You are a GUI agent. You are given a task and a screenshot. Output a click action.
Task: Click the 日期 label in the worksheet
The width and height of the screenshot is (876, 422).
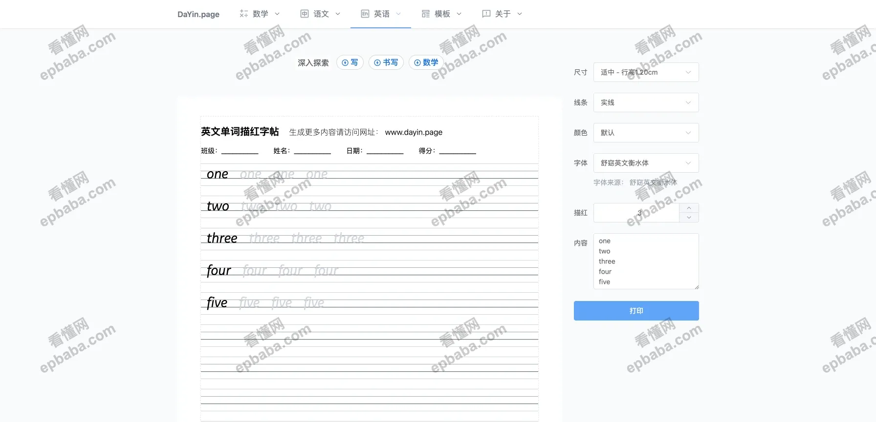click(354, 151)
